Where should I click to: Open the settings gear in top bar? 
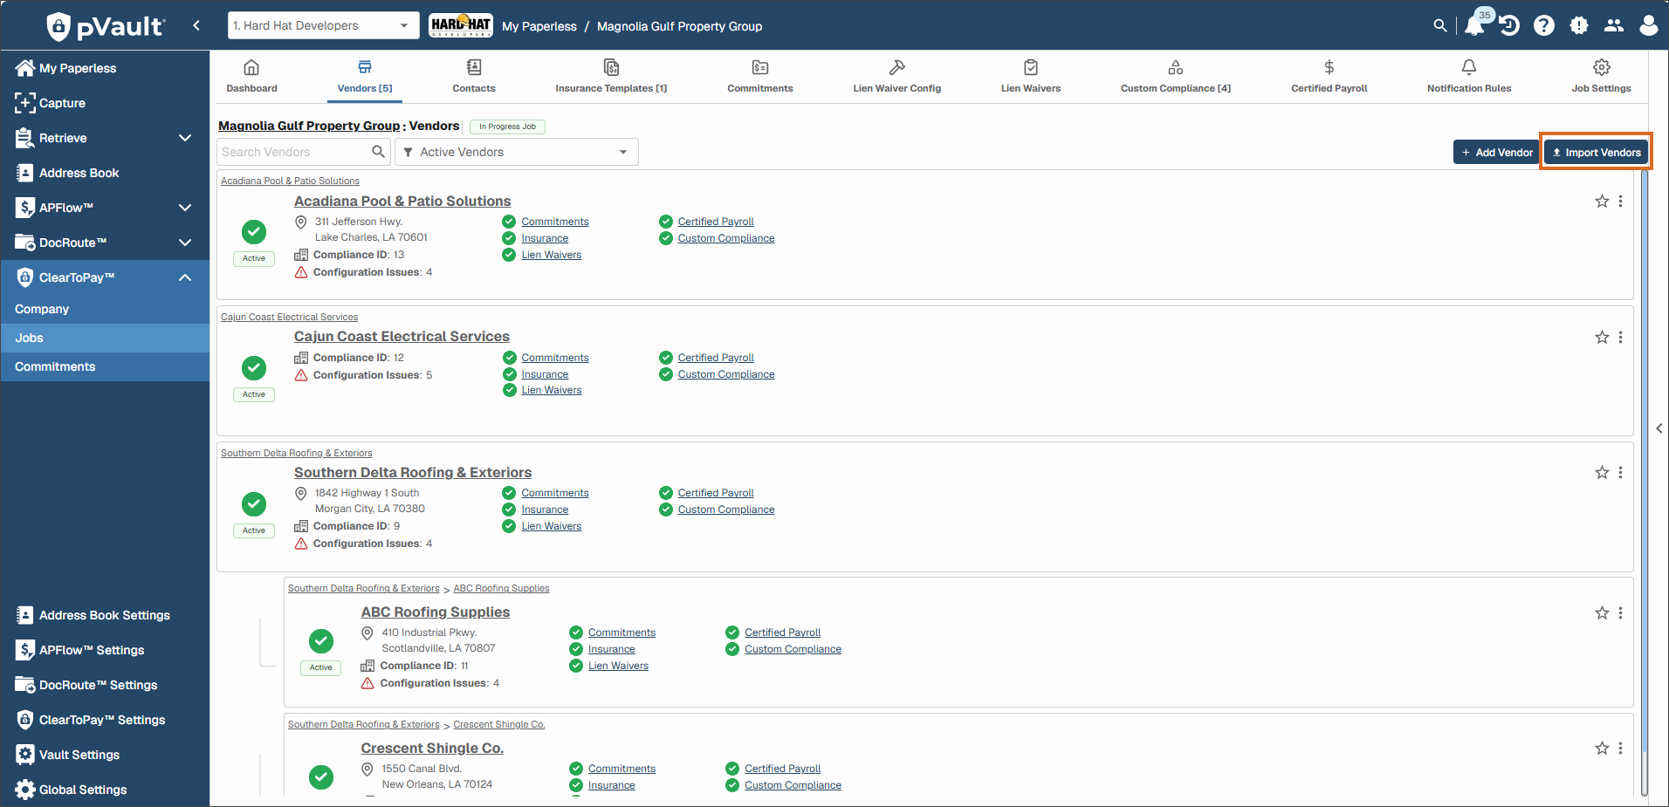tap(1579, 26)
